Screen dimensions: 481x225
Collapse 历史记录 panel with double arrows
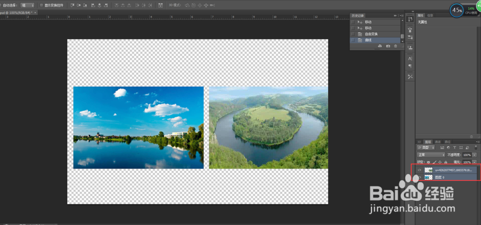pos(395,16)
